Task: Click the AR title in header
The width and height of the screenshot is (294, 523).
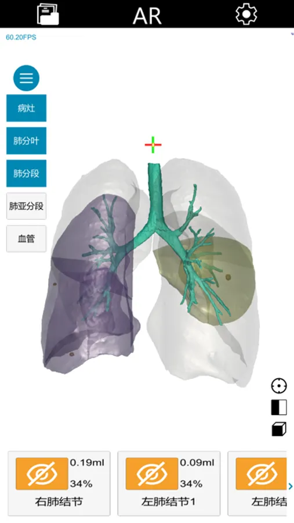Action: (147, 15)
